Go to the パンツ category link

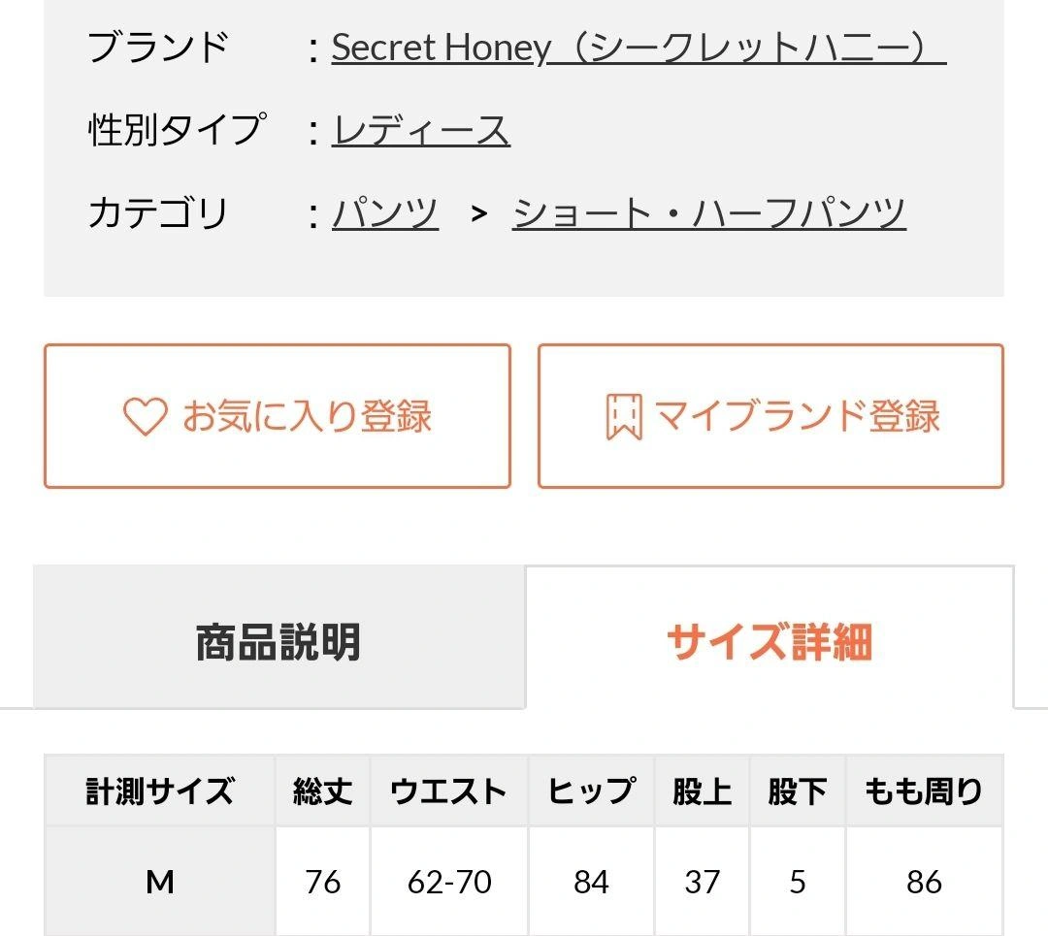coord(385,212)
